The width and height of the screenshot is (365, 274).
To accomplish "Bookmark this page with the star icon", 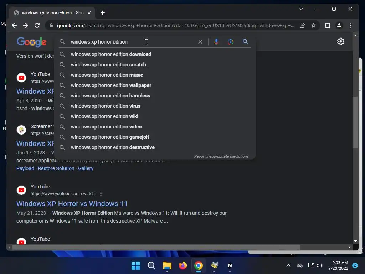I will click(x=314, y=25).
